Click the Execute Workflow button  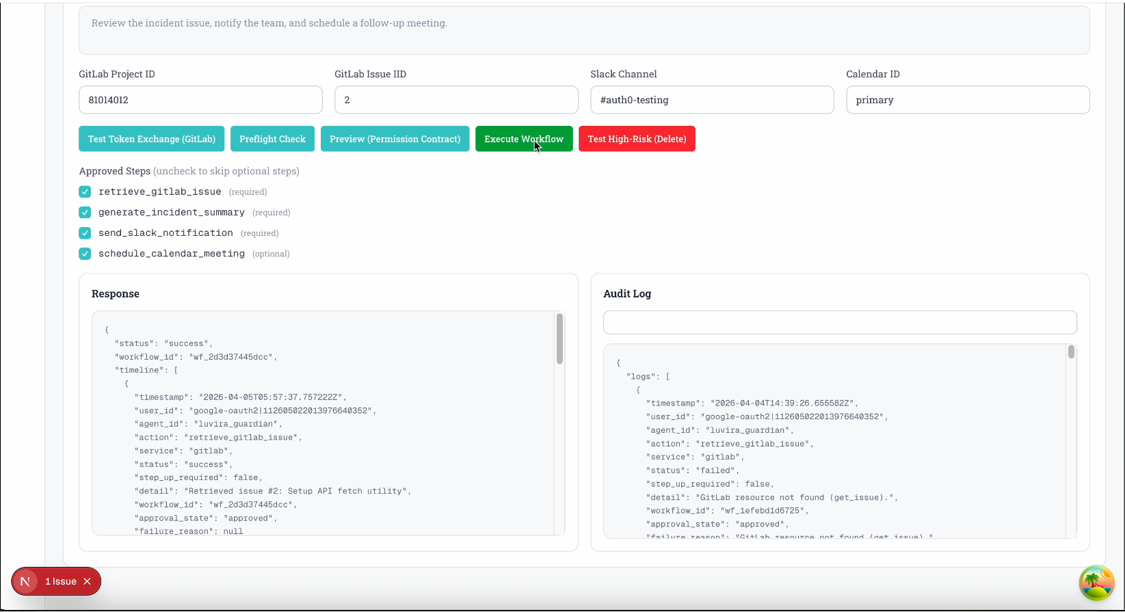point(524,139)
